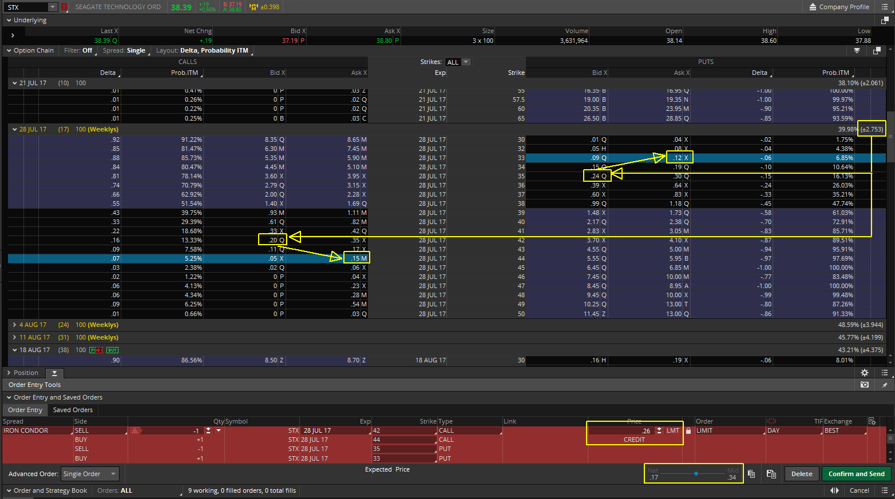Click the Prob.ITM column header in PUTS
The image size is (895, 499).
click(x=835, y=73)
